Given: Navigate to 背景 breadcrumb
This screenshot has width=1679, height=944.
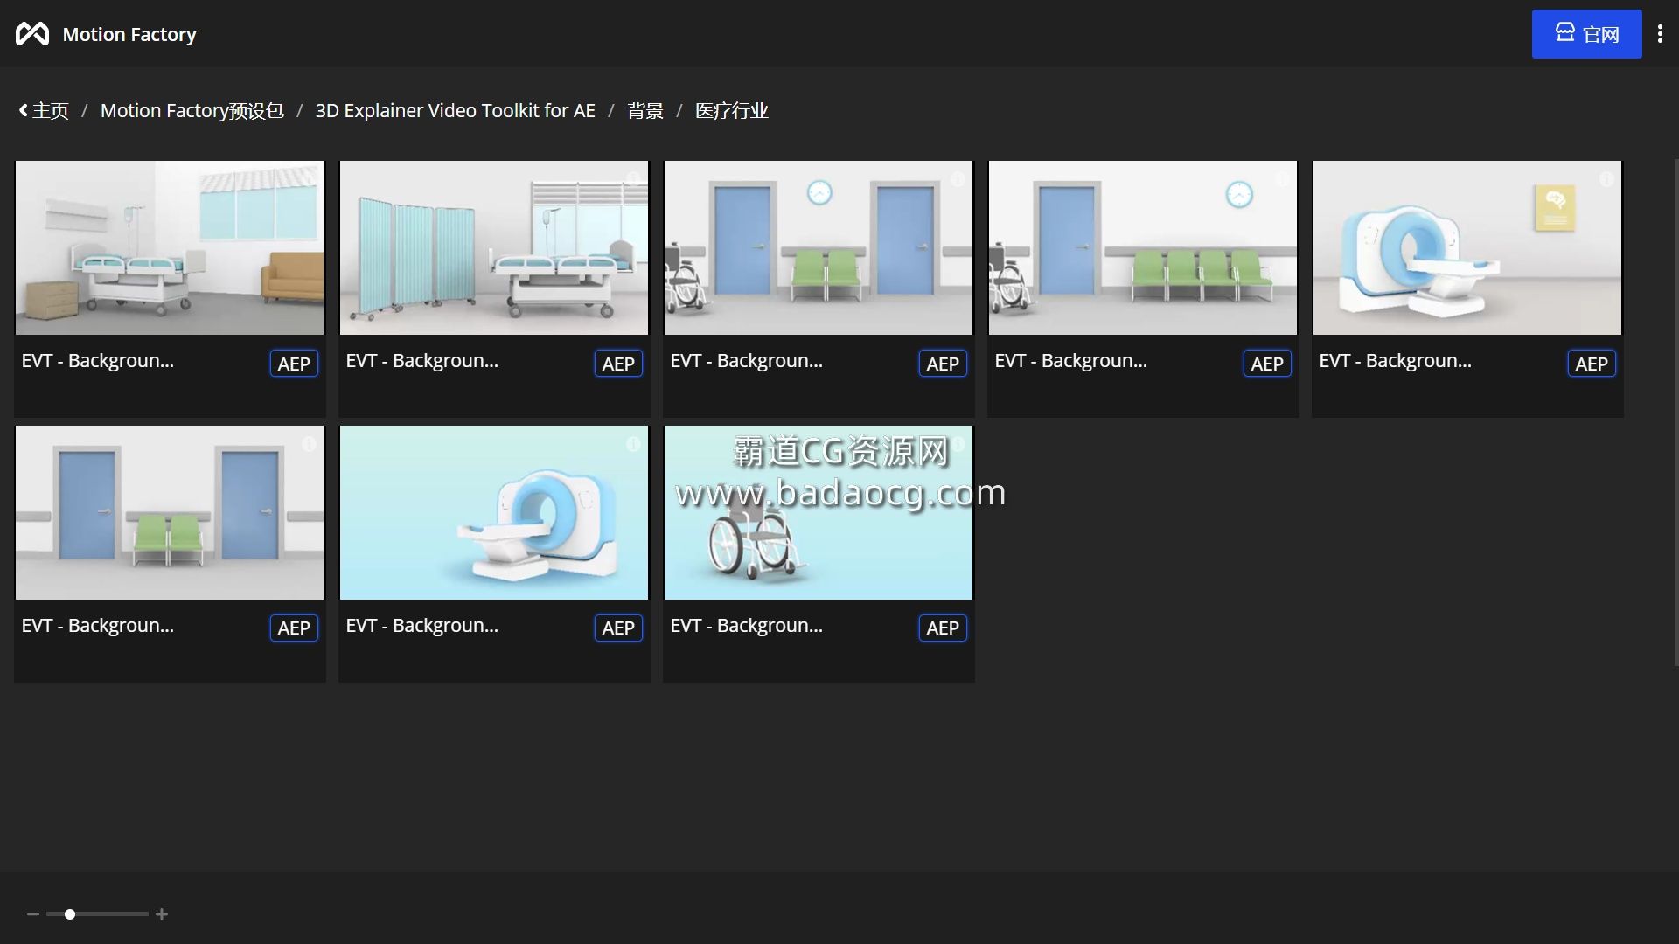Looking at the screenshot, I should click(x=645, y=111).
